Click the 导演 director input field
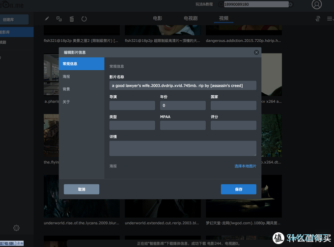Screen dimensions: 334x247 point(132,106)
